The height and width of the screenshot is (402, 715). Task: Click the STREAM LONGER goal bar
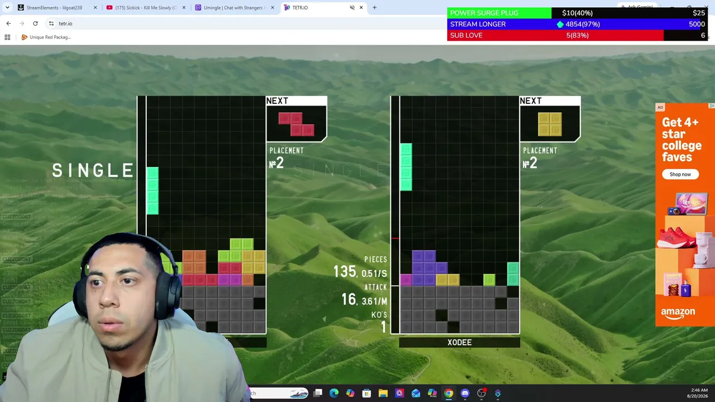click(578, 24)
